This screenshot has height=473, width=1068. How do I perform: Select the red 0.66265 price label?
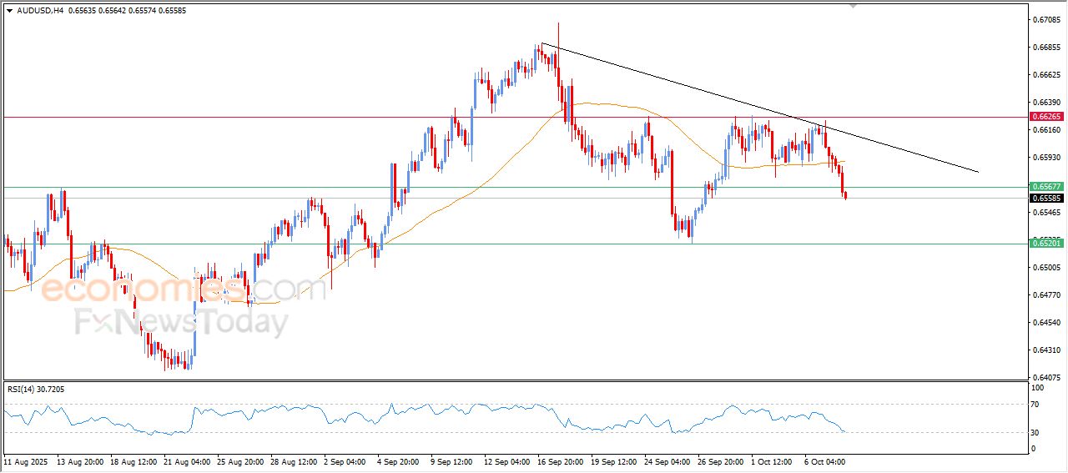coord(1045,117)
